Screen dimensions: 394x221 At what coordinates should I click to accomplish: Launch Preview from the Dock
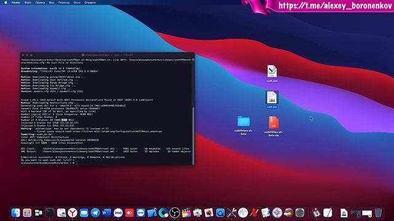coord(62,213)
